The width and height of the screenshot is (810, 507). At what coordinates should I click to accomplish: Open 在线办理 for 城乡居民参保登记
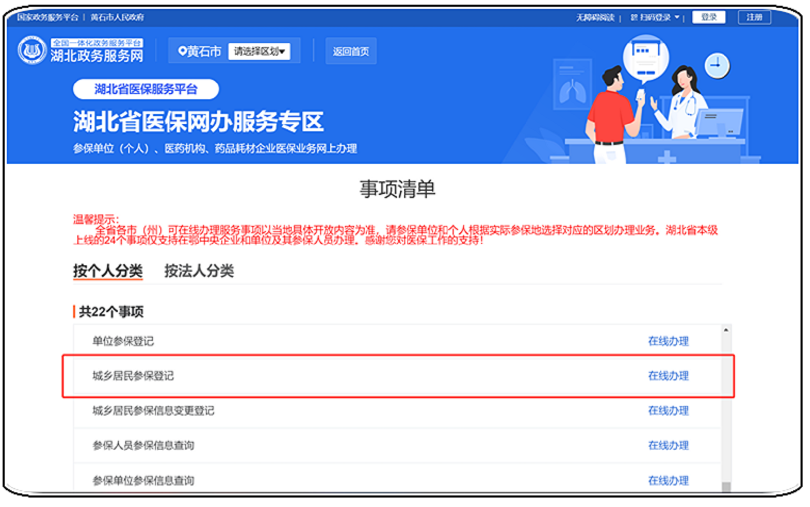(668, 376)
